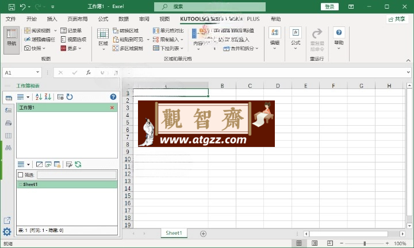Open the 文件 menu
414x248 pixels.
[11, 19]
